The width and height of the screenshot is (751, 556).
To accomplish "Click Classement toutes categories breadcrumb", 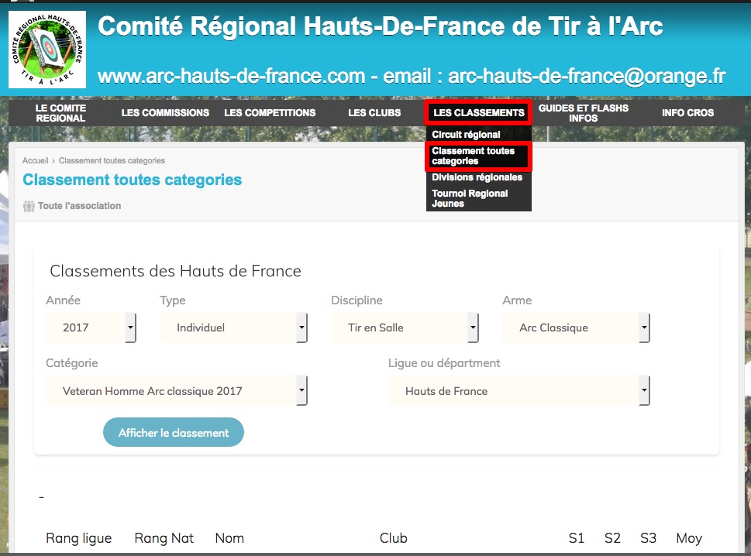I will pyautogui.click(x=112, y=161).
